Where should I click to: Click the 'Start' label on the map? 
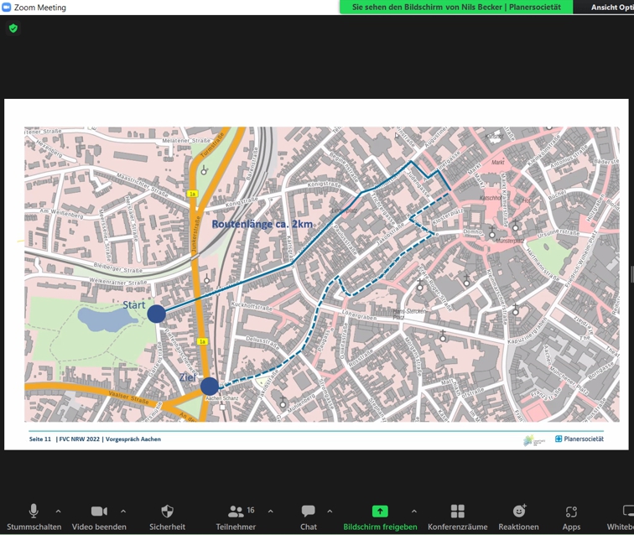click(134, 305)
